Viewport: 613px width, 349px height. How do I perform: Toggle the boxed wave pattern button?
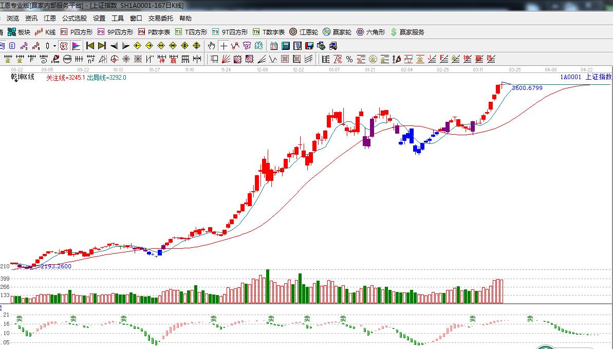(x=64, y=45)
